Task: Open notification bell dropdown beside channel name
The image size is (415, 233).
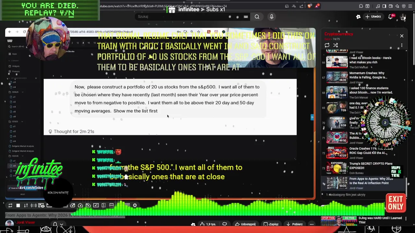Action: pyautogui.click(x=58, y=224)
